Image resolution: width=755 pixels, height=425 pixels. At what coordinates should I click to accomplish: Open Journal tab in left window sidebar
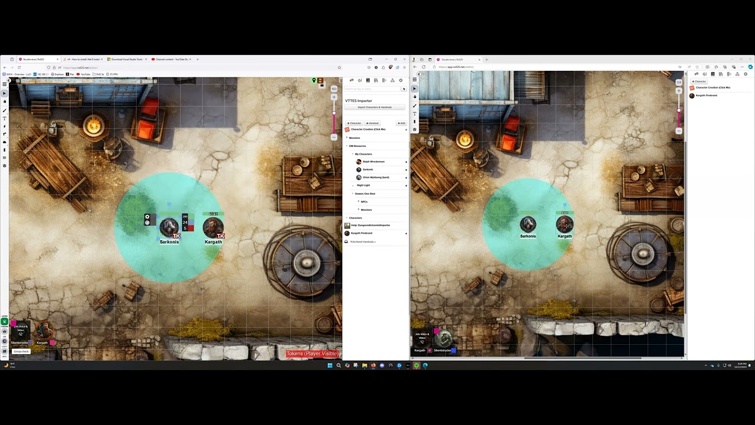pos(368,80)
